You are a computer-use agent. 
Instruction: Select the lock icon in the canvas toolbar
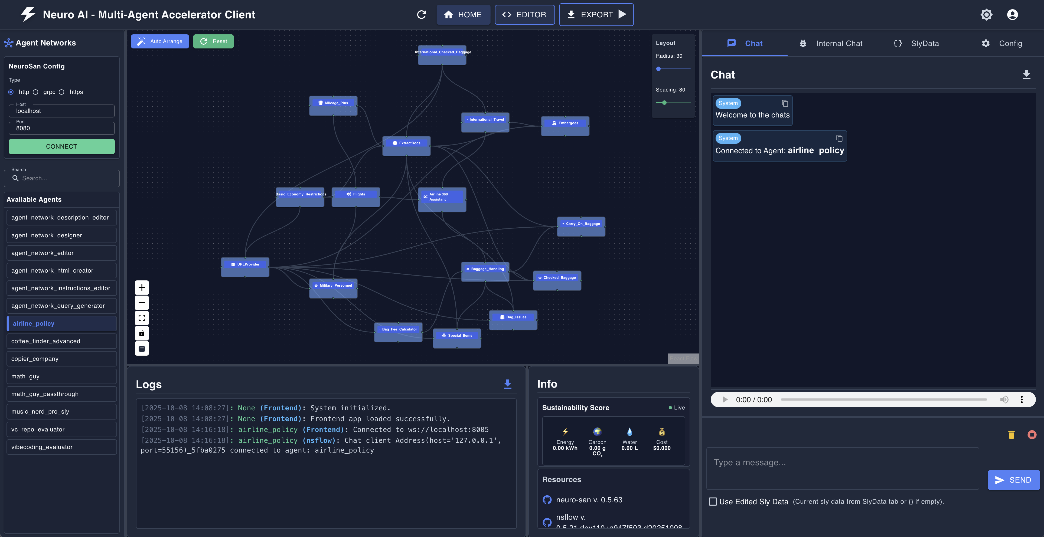141,333
